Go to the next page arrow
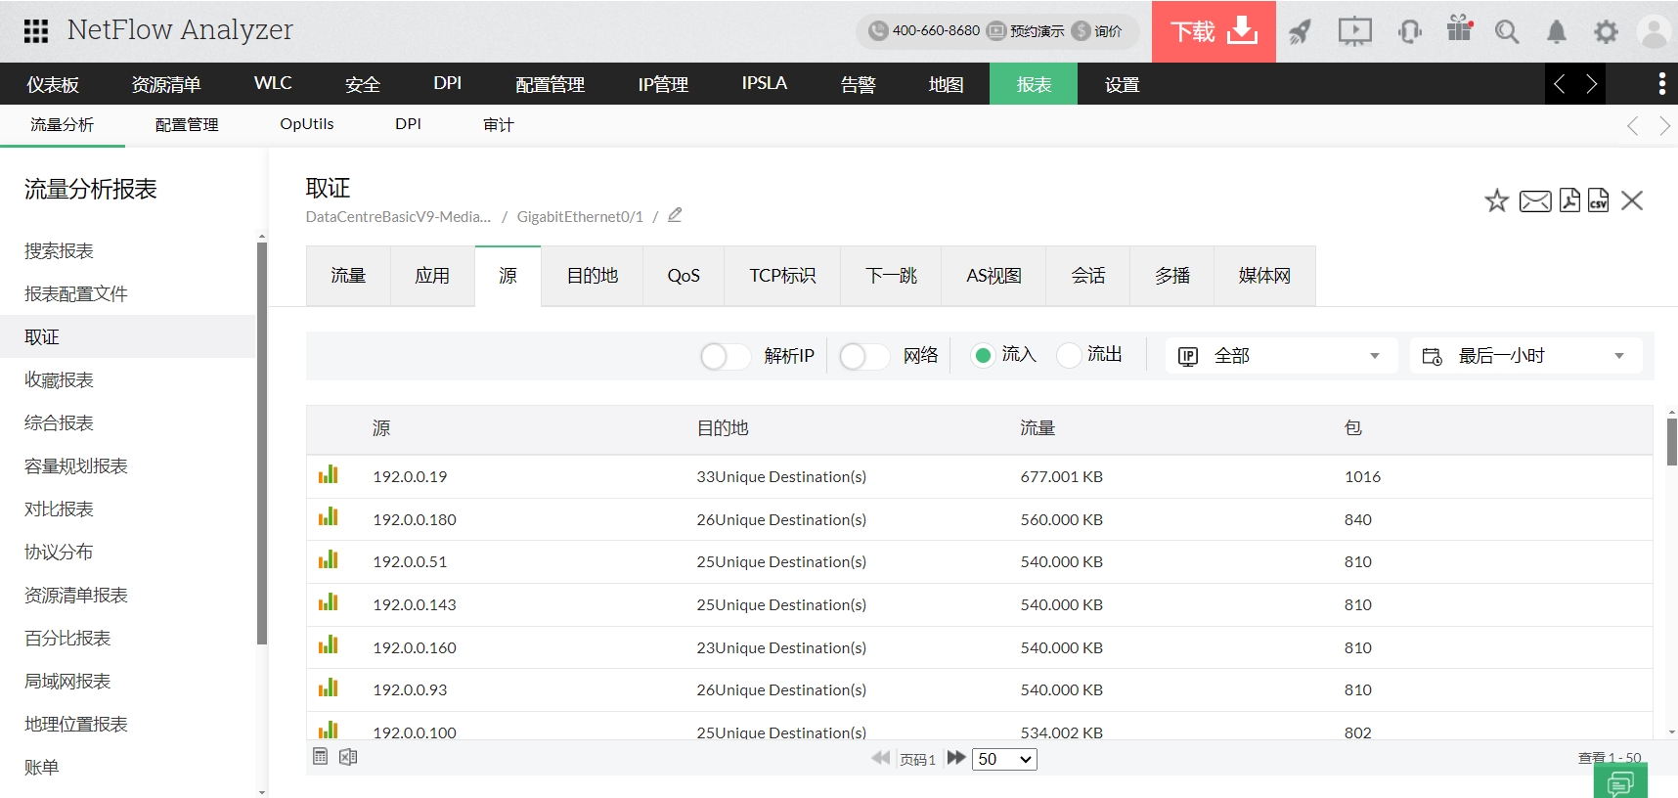The height and width of the screenshot is (798, 1678). pos(956,758)
